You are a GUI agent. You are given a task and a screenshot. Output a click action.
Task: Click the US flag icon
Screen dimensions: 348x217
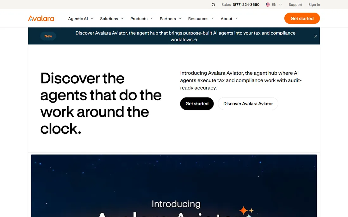(268, 5)
